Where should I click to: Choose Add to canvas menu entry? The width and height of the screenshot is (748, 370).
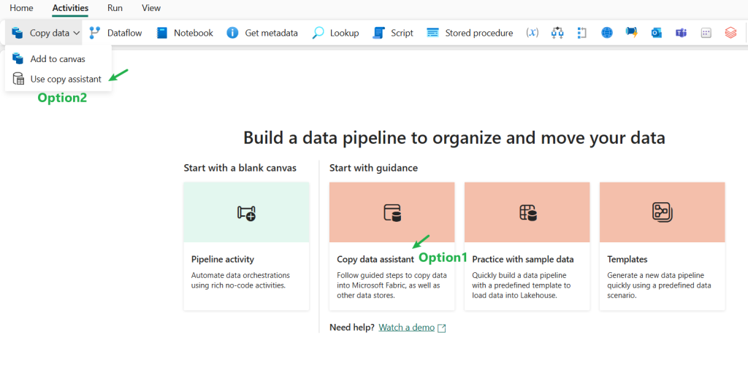pos(58,59)
